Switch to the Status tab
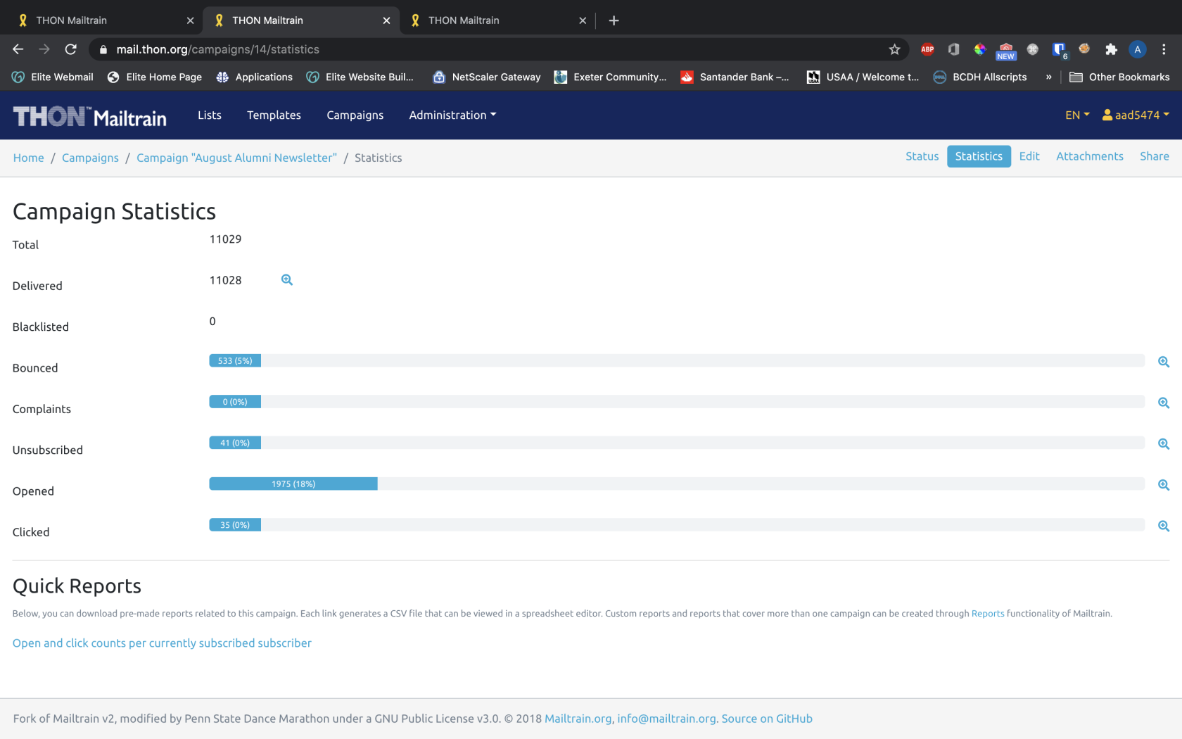The width and height of the screenshot is (1182, 739). [922, 156]
